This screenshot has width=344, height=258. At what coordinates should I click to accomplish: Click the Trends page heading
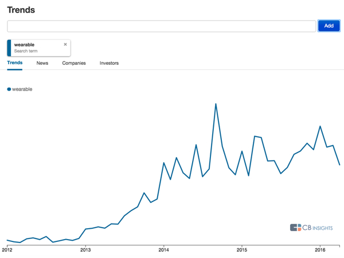click(21, 10)
